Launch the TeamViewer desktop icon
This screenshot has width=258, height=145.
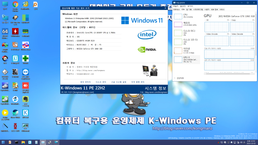pos(25,74)
